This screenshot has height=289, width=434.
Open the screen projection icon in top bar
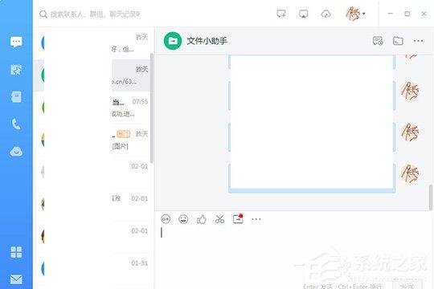[x=303, y=14]
